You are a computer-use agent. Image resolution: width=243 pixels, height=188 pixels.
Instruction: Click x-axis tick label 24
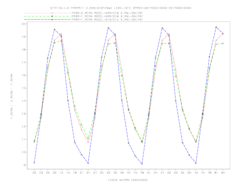tap(88, 173)
